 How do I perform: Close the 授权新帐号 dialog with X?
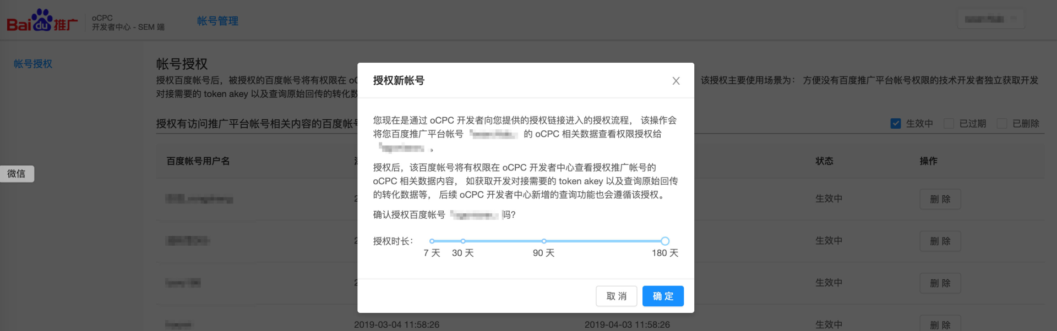[676, 81]
